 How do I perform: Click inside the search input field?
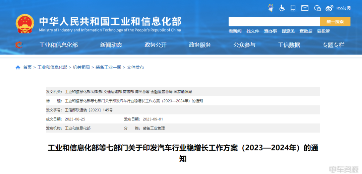click(274, 21)
